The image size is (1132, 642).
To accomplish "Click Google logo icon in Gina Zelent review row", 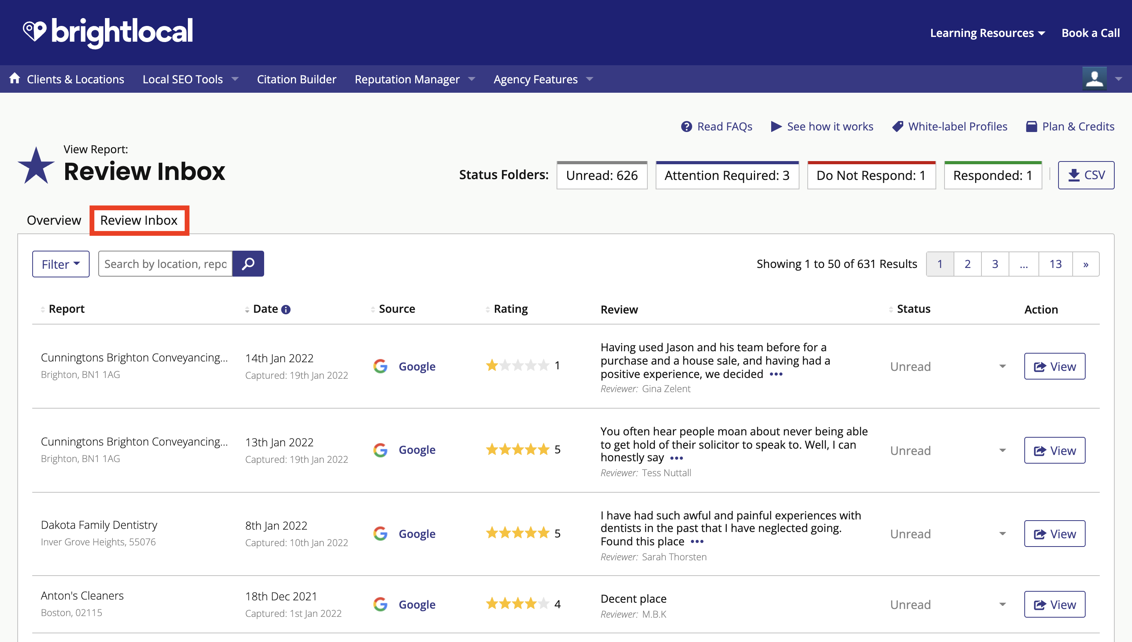I will (x=380, y=366).
